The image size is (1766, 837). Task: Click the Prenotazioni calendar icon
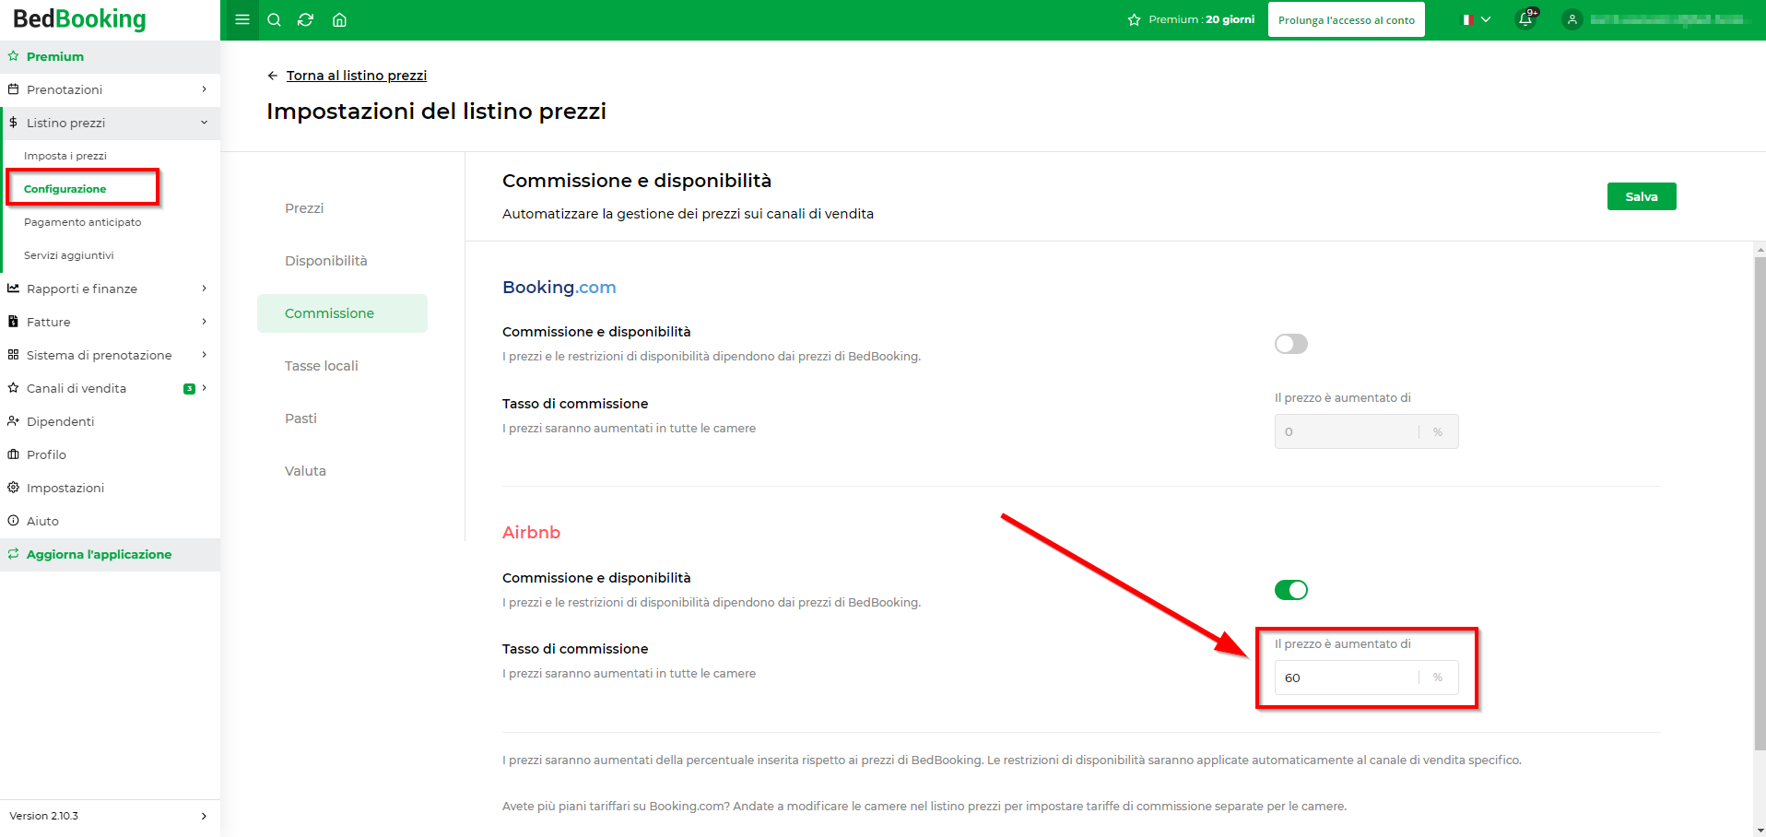point(13,89)
